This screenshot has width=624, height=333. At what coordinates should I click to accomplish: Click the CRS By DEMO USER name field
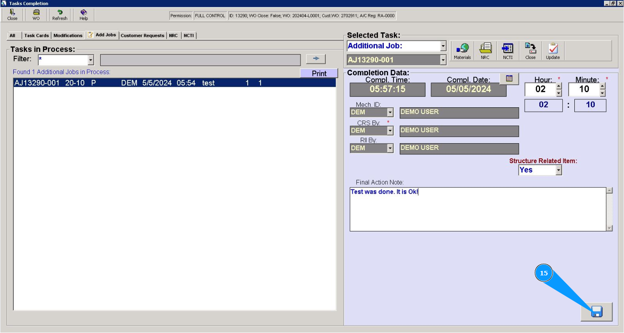[x=459, y=131]
